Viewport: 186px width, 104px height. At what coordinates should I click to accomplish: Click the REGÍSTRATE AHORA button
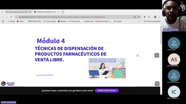tap(107, 90)
